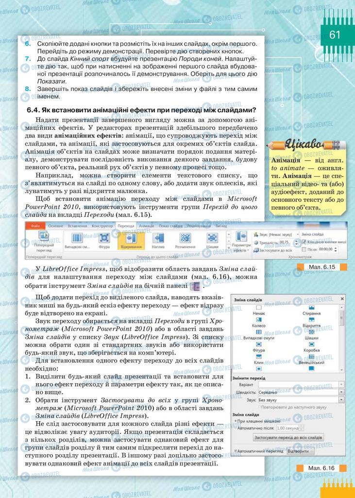This screenshot has height=498, width=355.
Task: Expand the transitions gallery scroll arrows
Action: (x=228, y=241)
